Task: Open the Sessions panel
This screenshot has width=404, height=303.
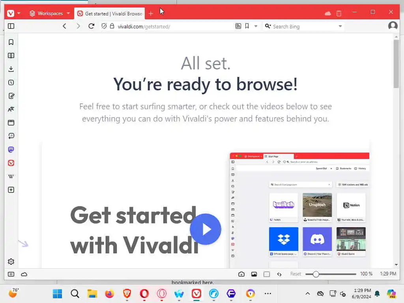Action: coord(11,136)
